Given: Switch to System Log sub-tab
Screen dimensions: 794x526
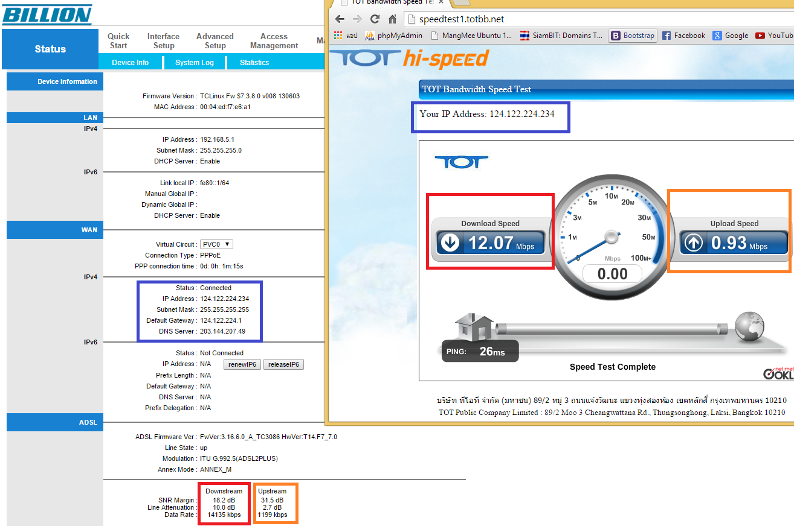Looking at the screenshot, I should (195, 63).
